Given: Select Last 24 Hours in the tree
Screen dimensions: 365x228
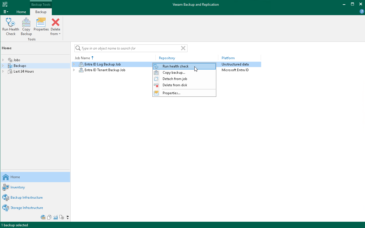Looking at the screenshot, I should pyautogui.click(x=24, y=71).
